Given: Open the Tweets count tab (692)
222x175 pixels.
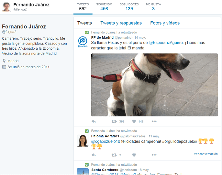Looking at the screenshot, I should [83, 7].
